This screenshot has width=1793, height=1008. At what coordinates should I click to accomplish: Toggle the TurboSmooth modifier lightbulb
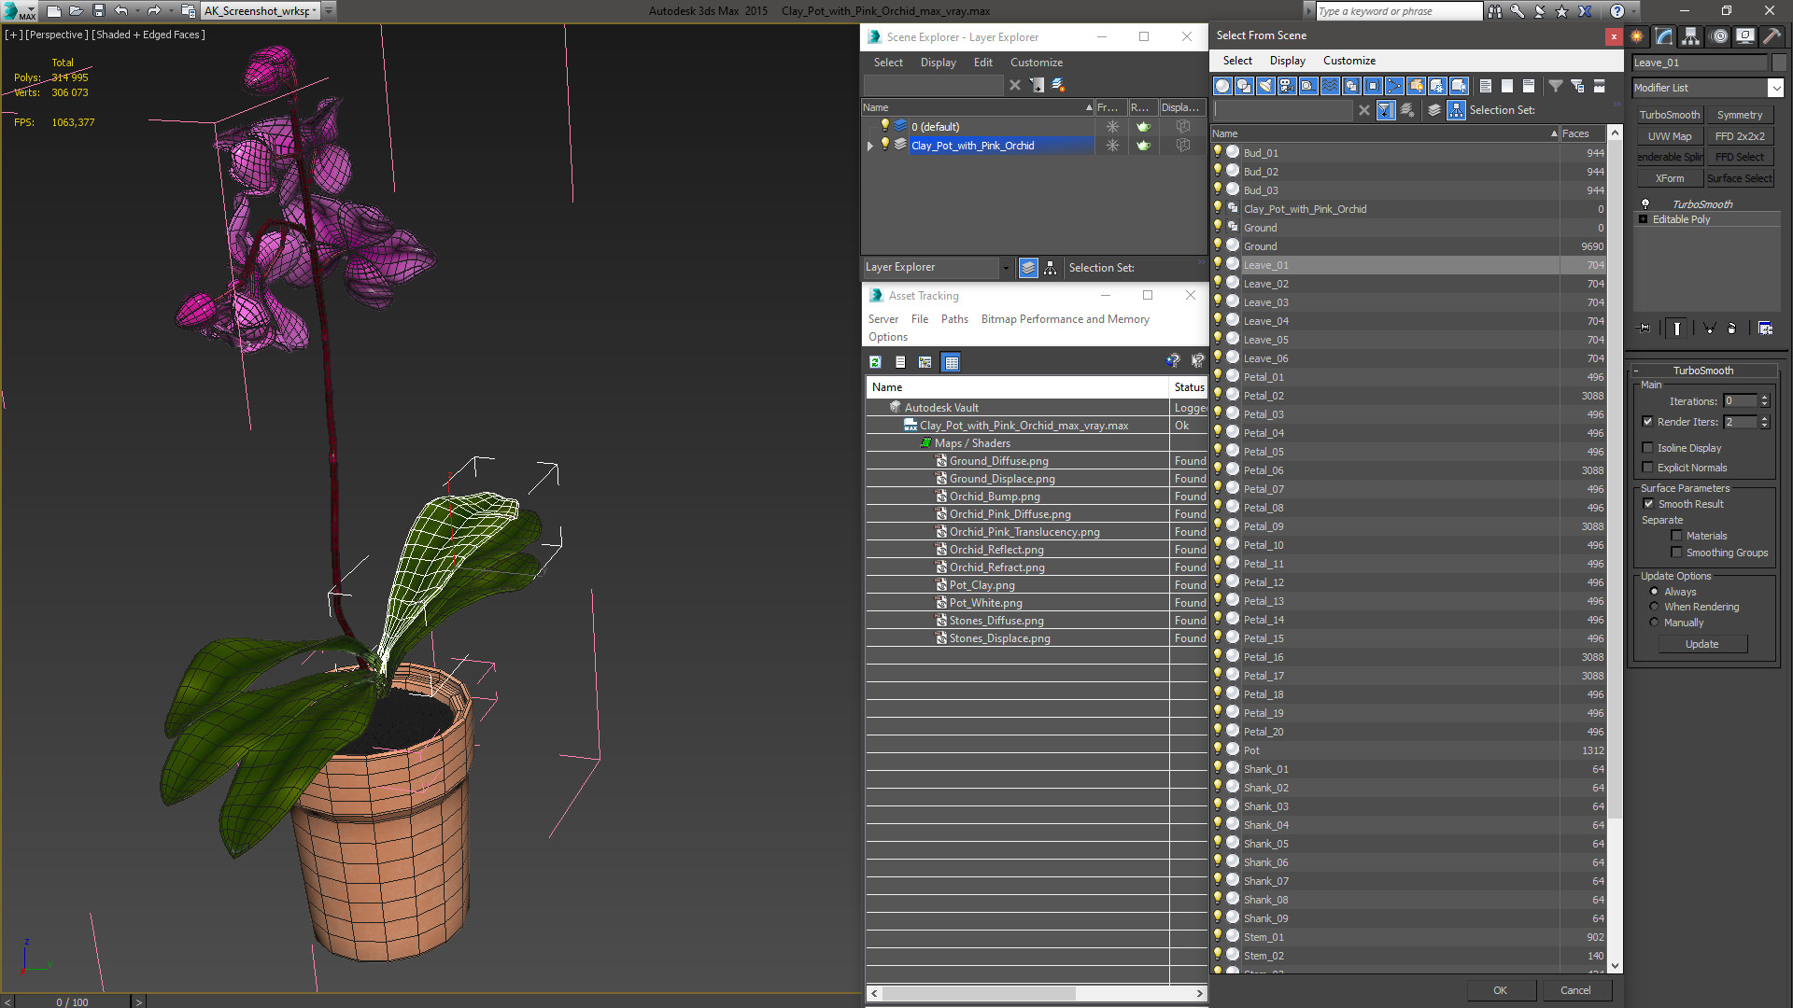click(x=1645, y=203)
